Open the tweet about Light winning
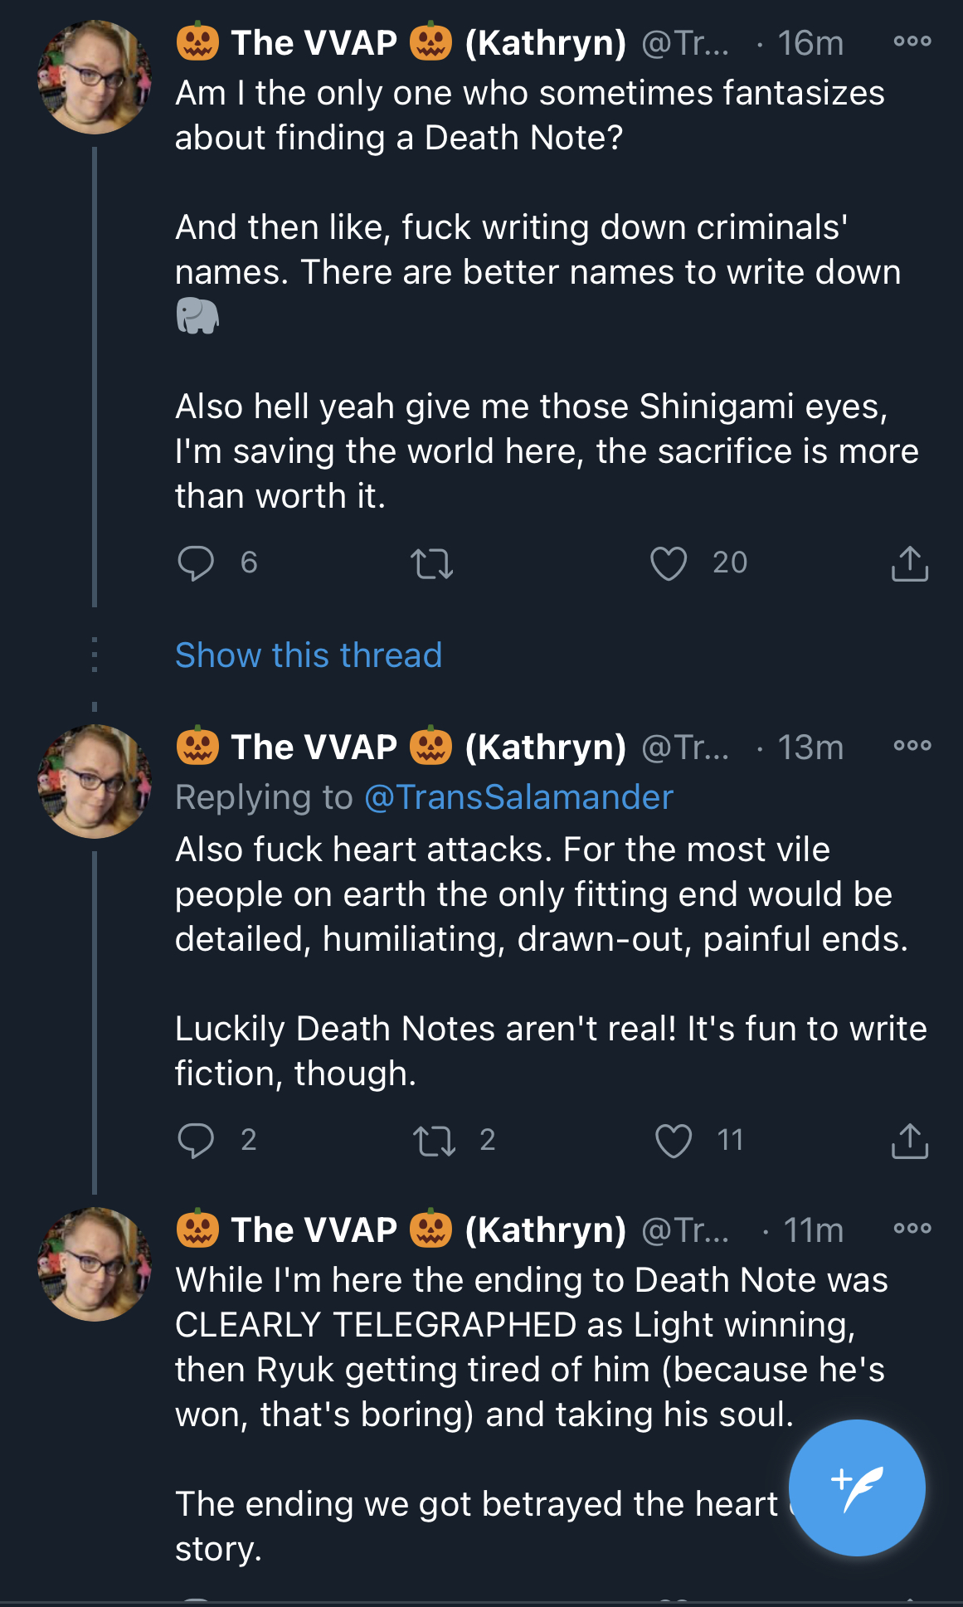Image resolution: width=963 pixels, height=1607 pixels. click(x=531, y=1347)
